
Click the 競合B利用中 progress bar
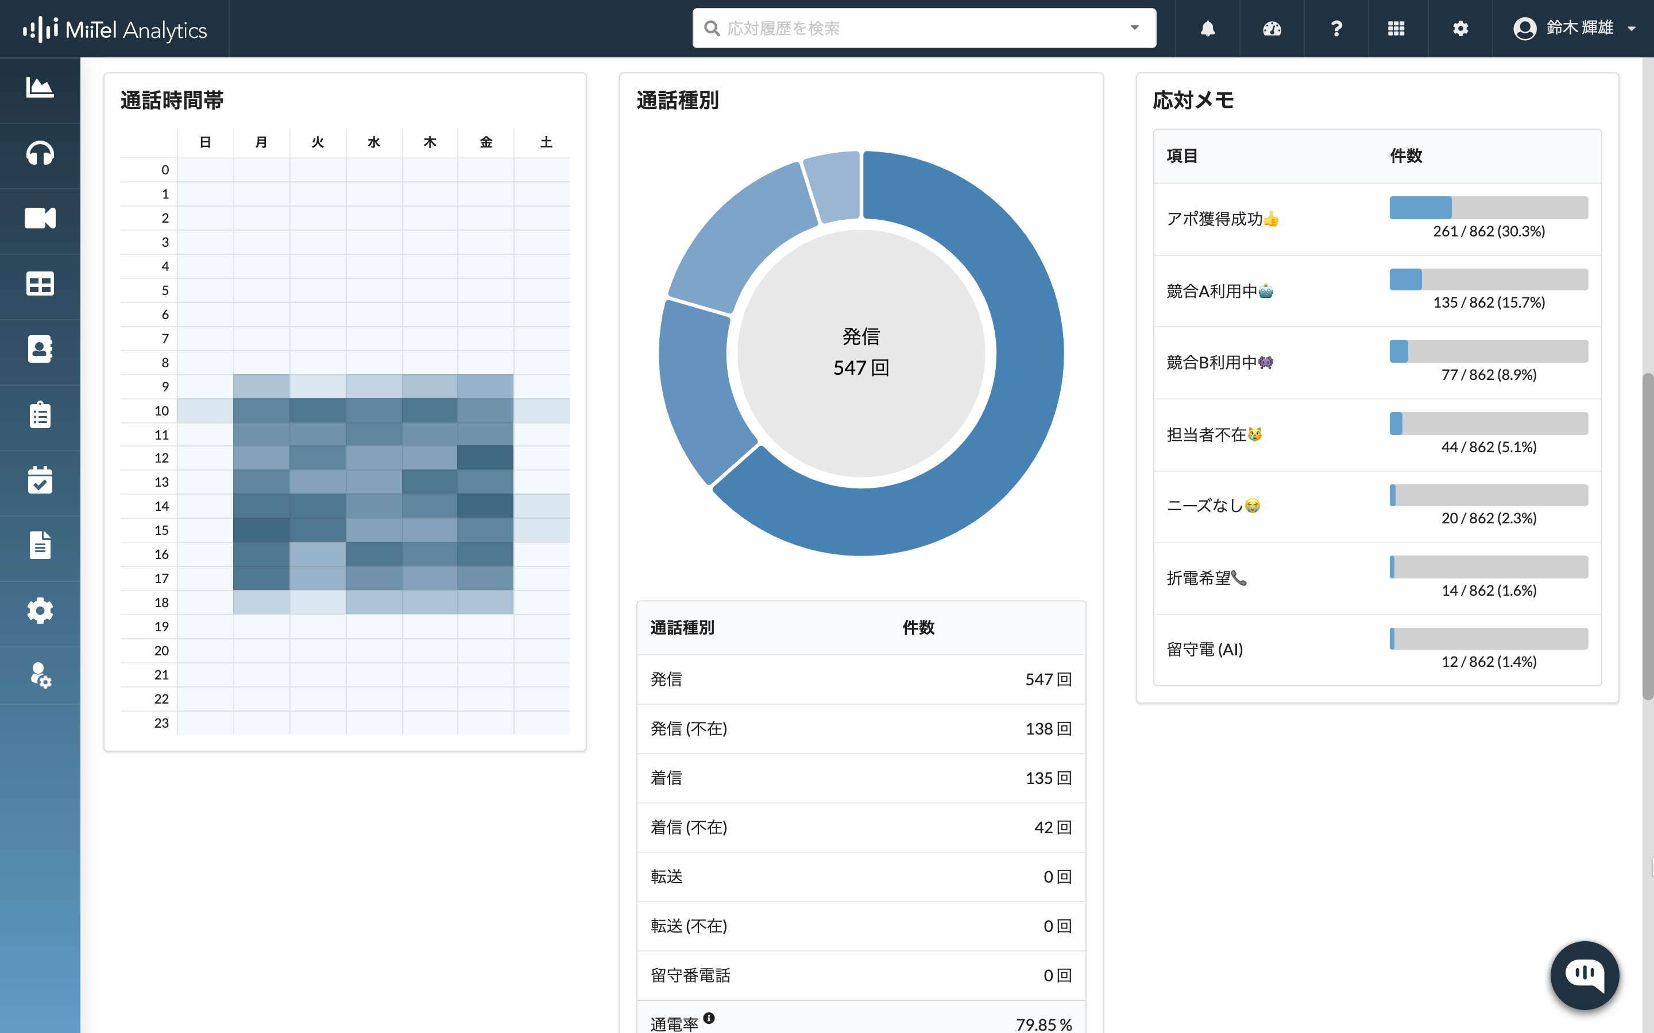click(x=1488, y=351)
